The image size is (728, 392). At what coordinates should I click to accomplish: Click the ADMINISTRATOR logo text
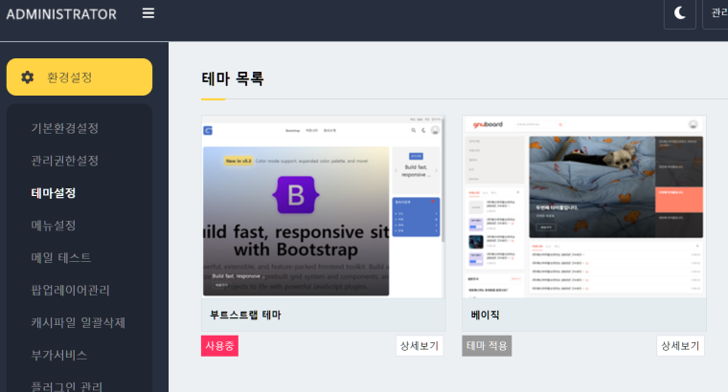coord(61,14)
